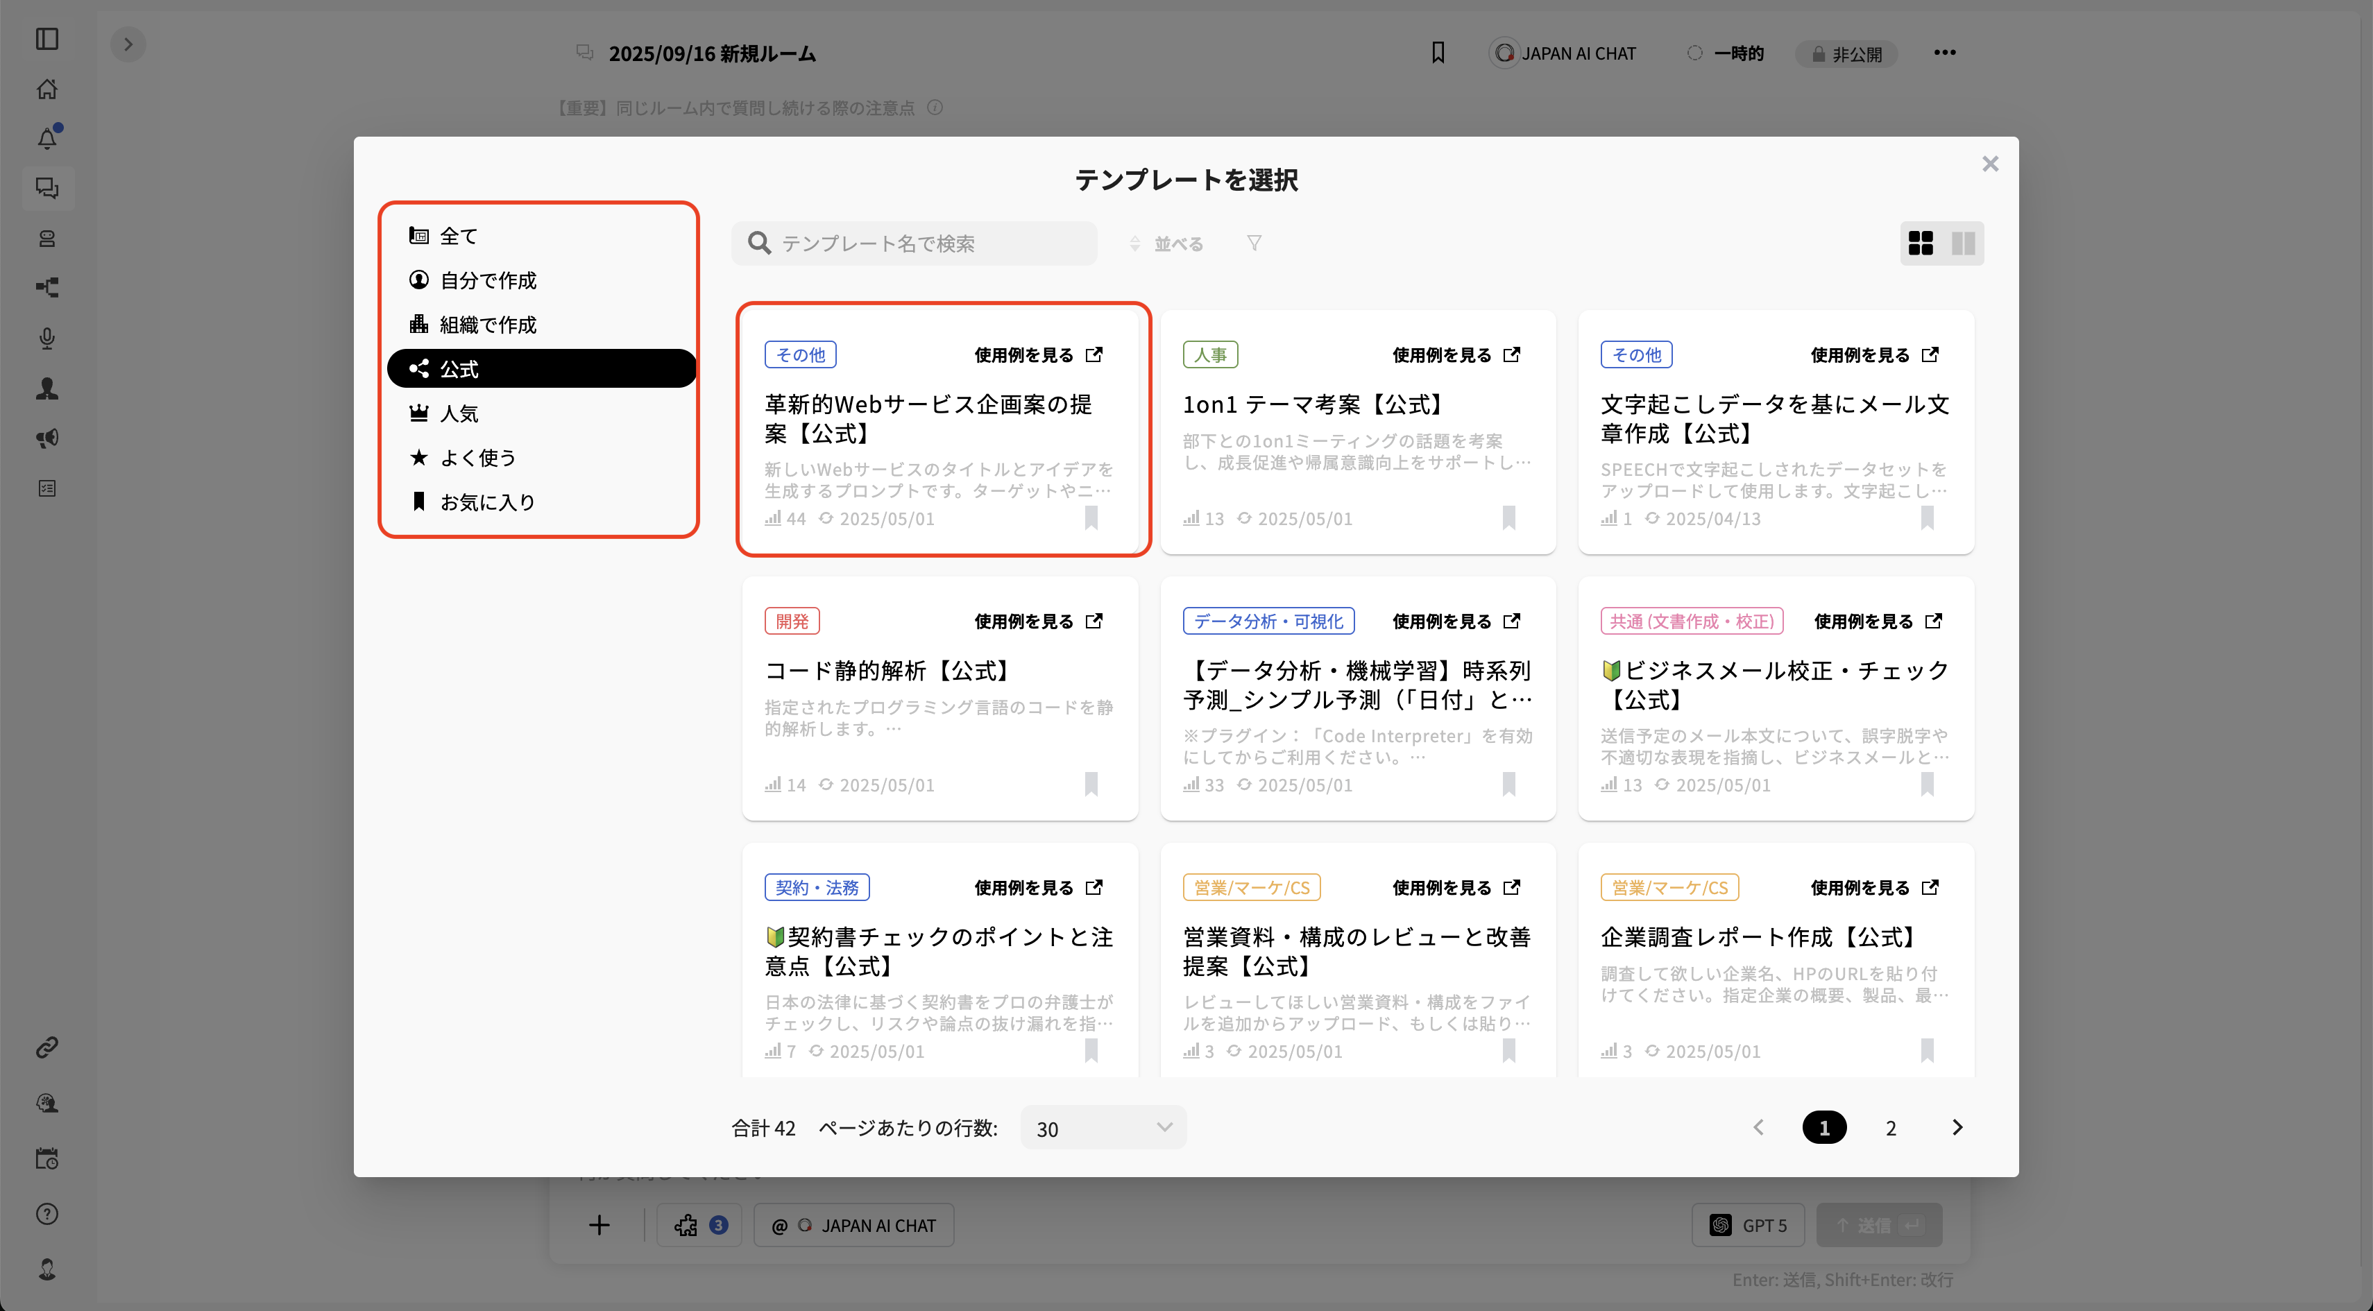This screenshot has width=2373, height=1311.
Task: Click the microphone voice icon in sidebar
Action: click(x=47, y=337)
